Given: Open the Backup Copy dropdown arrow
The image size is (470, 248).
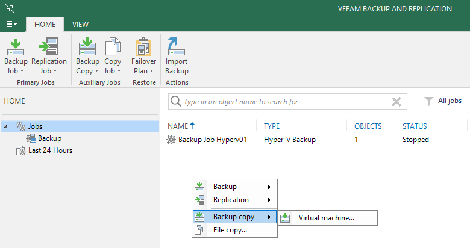Looking at the screenshot, I should click(x=96, y=71).
